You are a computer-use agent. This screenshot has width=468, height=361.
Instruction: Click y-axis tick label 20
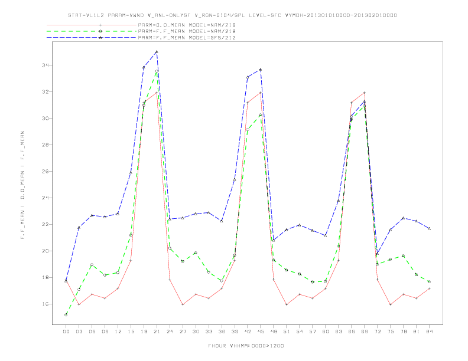[45, 251]
